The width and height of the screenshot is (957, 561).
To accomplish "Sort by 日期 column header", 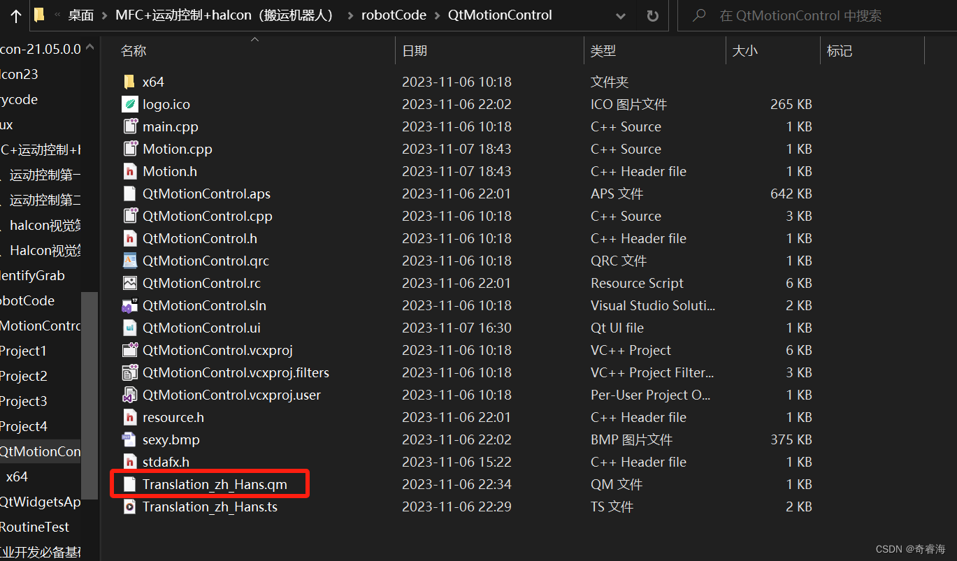I will pos(415,50).
